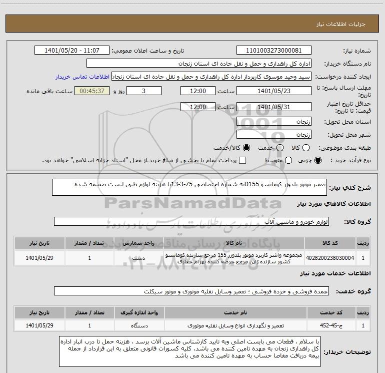
Task: Tick the Islamic treasury bonds payment checkbox
Action: click(242, 160)
